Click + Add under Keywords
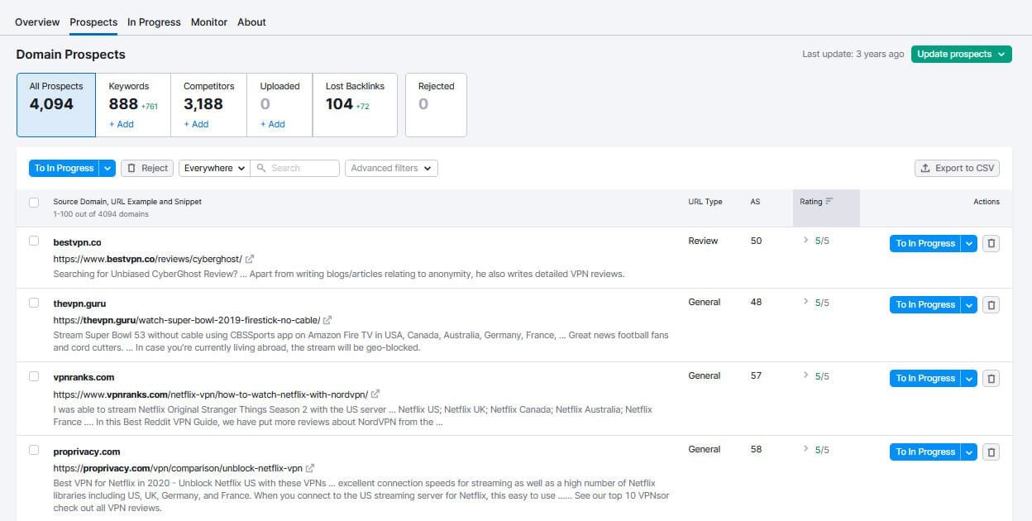 tap(122, 124)
